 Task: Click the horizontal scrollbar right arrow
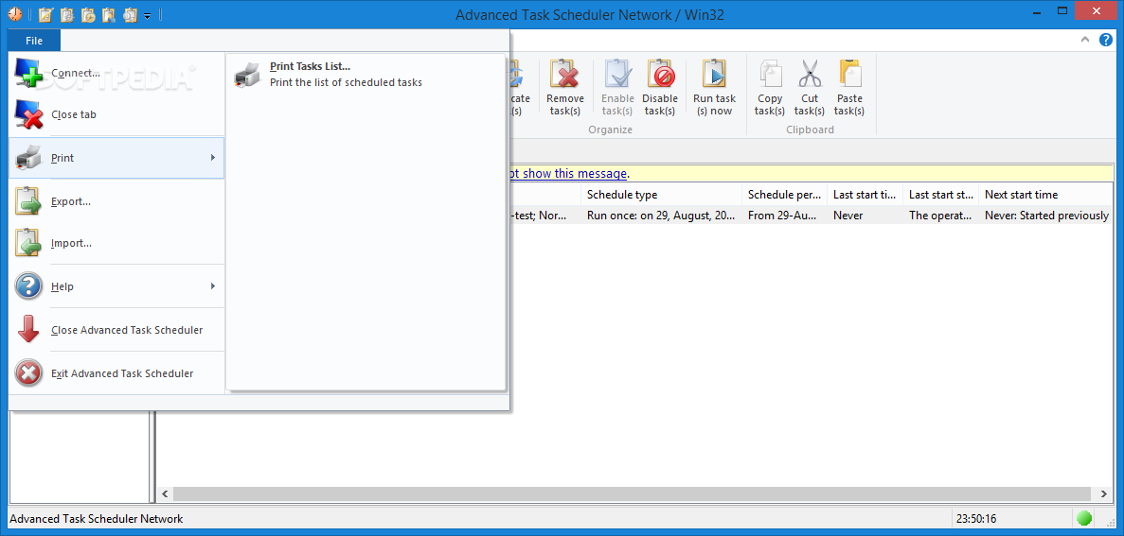(x=1104, y=493)
